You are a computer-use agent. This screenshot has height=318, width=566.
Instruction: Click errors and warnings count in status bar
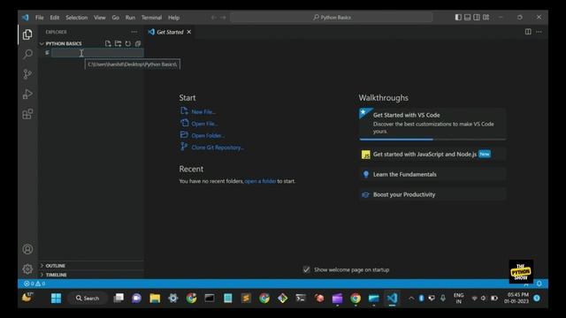tap(34, 284)
